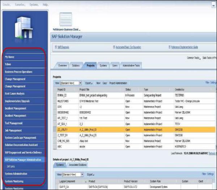The image size is (217, 190).
Task: Expand the Projects Standard View dropdown
Action: (80, 83)
